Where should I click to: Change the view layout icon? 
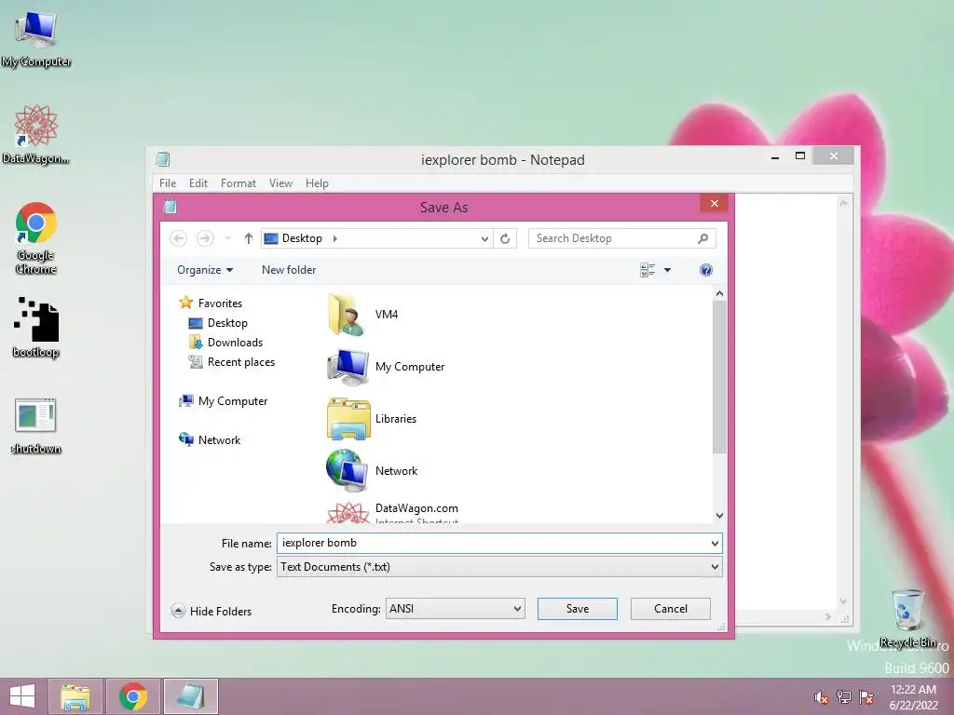pyautogui.click(x=647, y=270)
